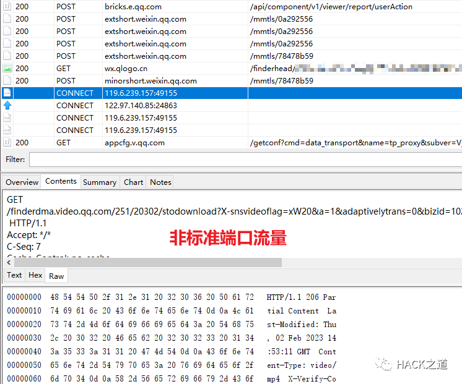Click the image icon on the wx.qlogo.cn row
This screenshot has width=462, height=384.
[7, 68]
